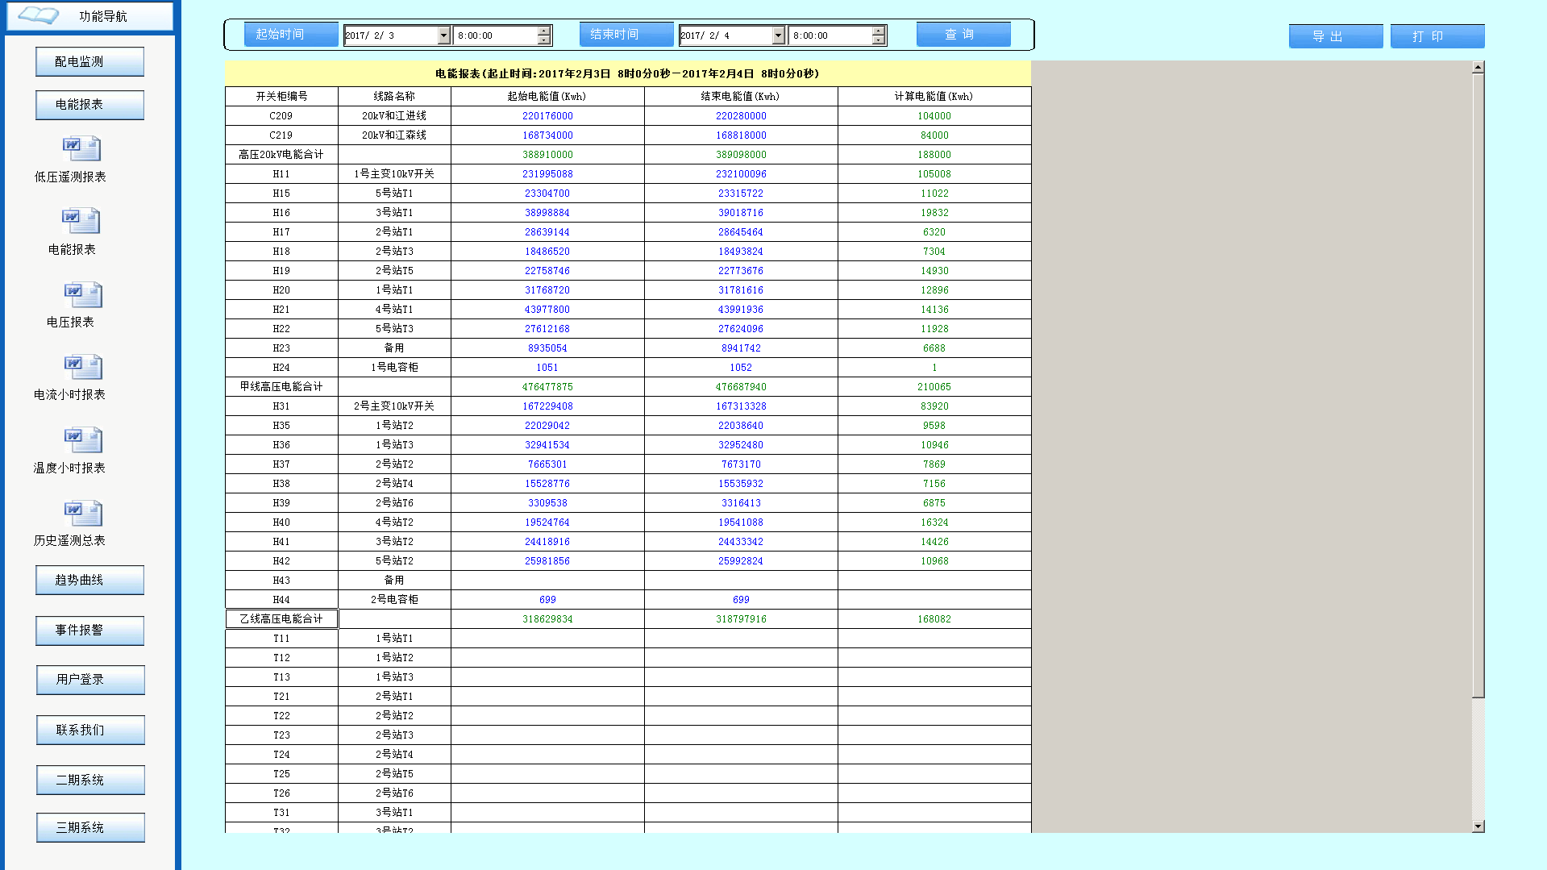
Task: Open the 温度小时报表 report icon
Action: (x=82, y=440)
